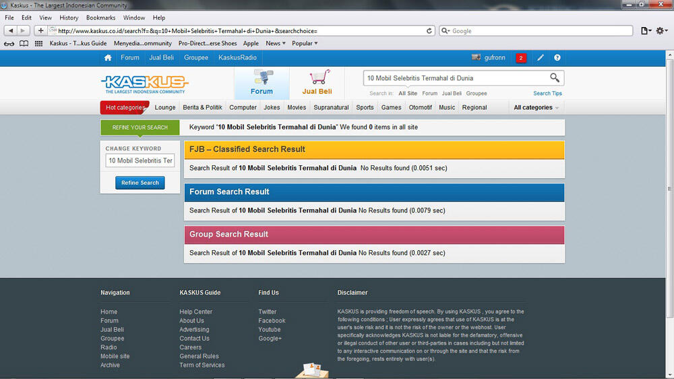The image size is (674, 379).
Task: Open Lounge category
Action: pos(165,107)
